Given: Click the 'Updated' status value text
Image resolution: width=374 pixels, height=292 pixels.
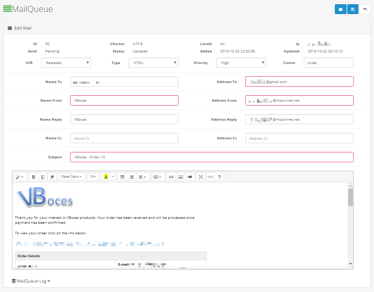Looking at the screenshot, I should click(x=140, y=51).
